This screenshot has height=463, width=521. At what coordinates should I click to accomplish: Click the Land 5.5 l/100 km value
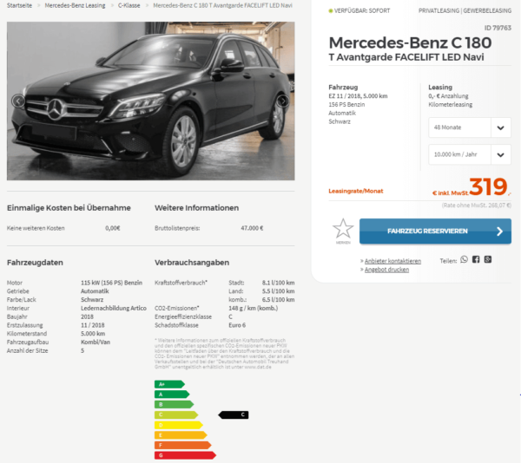[x=278, y=291]
